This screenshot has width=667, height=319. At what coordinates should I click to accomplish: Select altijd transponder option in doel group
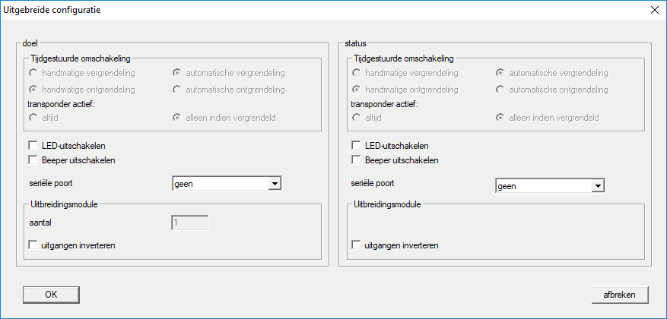point(33,118)
